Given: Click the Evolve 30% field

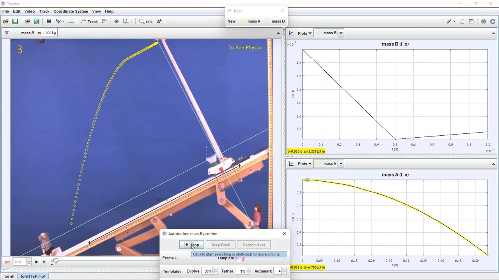Looking at the screenshot, I should 207,271.
